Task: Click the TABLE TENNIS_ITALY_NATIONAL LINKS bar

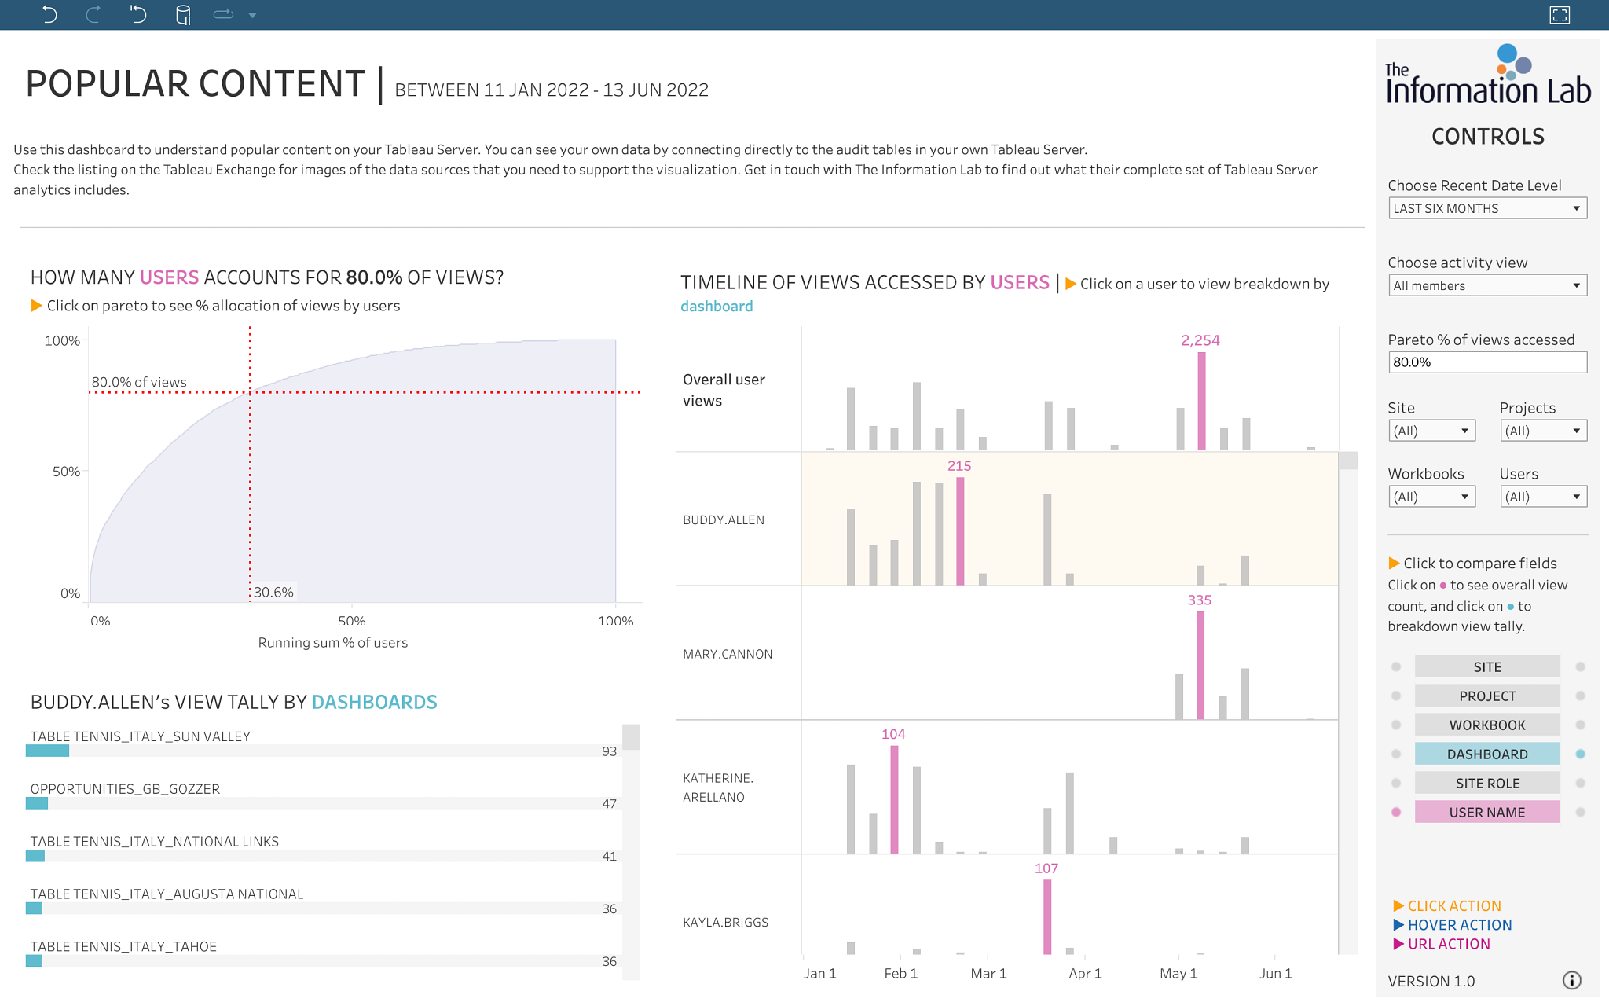Action: [35, 856]
